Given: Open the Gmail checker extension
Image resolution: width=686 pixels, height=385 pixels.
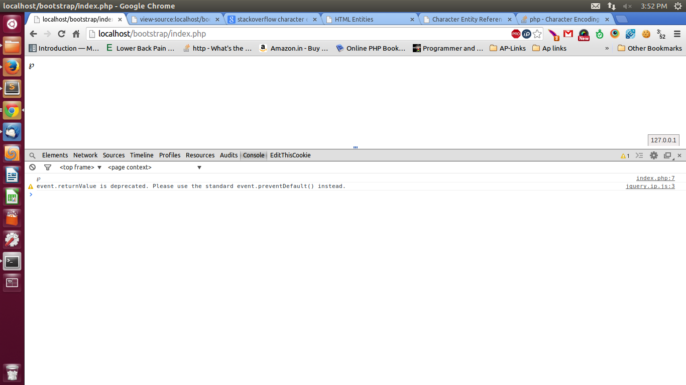Looking at the screenshot, I should (568, 34).
